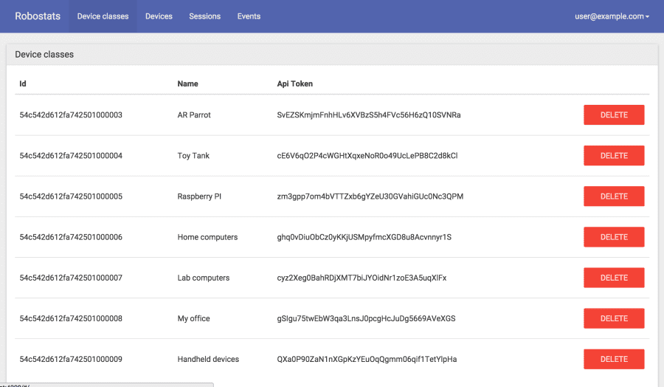Select the id ending in 000007
Screen dimensions: 664x387
coord(71,278)
